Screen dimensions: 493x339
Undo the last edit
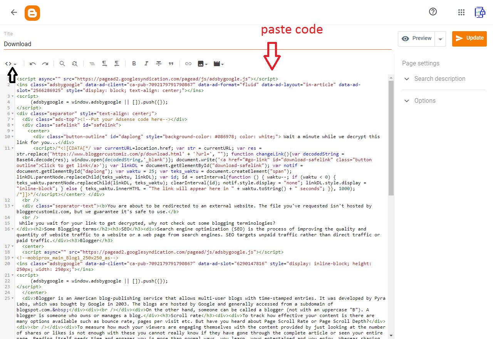[33, 64]
